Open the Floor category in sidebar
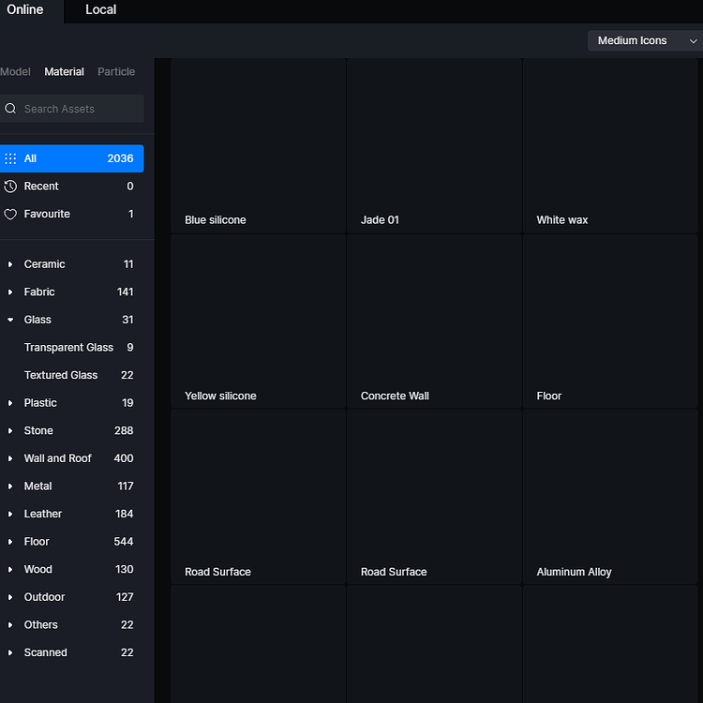Image resolution: width=703 pixels, height=703 pixels. tap(37, 542)
